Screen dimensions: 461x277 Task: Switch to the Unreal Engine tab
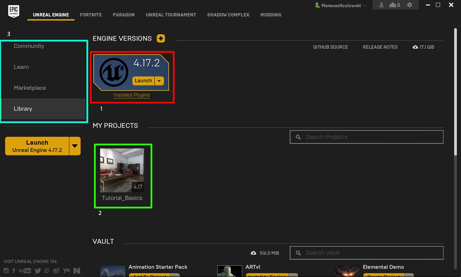point(51,15)
